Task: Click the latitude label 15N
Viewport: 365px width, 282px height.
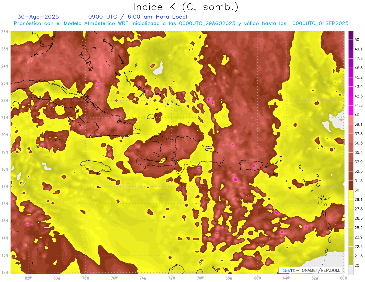Action: tap(5, 221)
